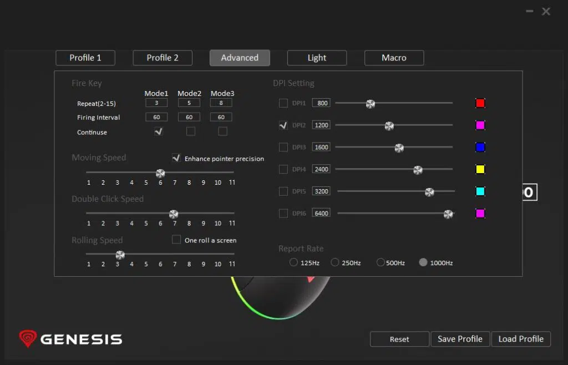Open the red DPI1 color swatch

point(480,103)
